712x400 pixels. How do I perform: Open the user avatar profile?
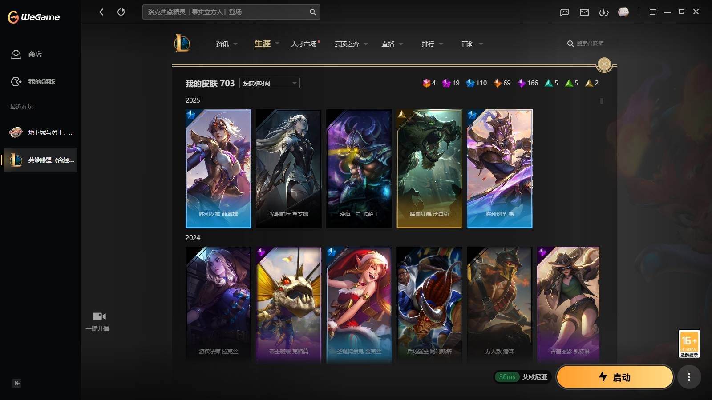[623, 12]
